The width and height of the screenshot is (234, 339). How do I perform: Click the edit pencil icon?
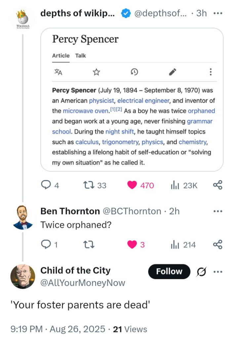(x=173, y=72)
